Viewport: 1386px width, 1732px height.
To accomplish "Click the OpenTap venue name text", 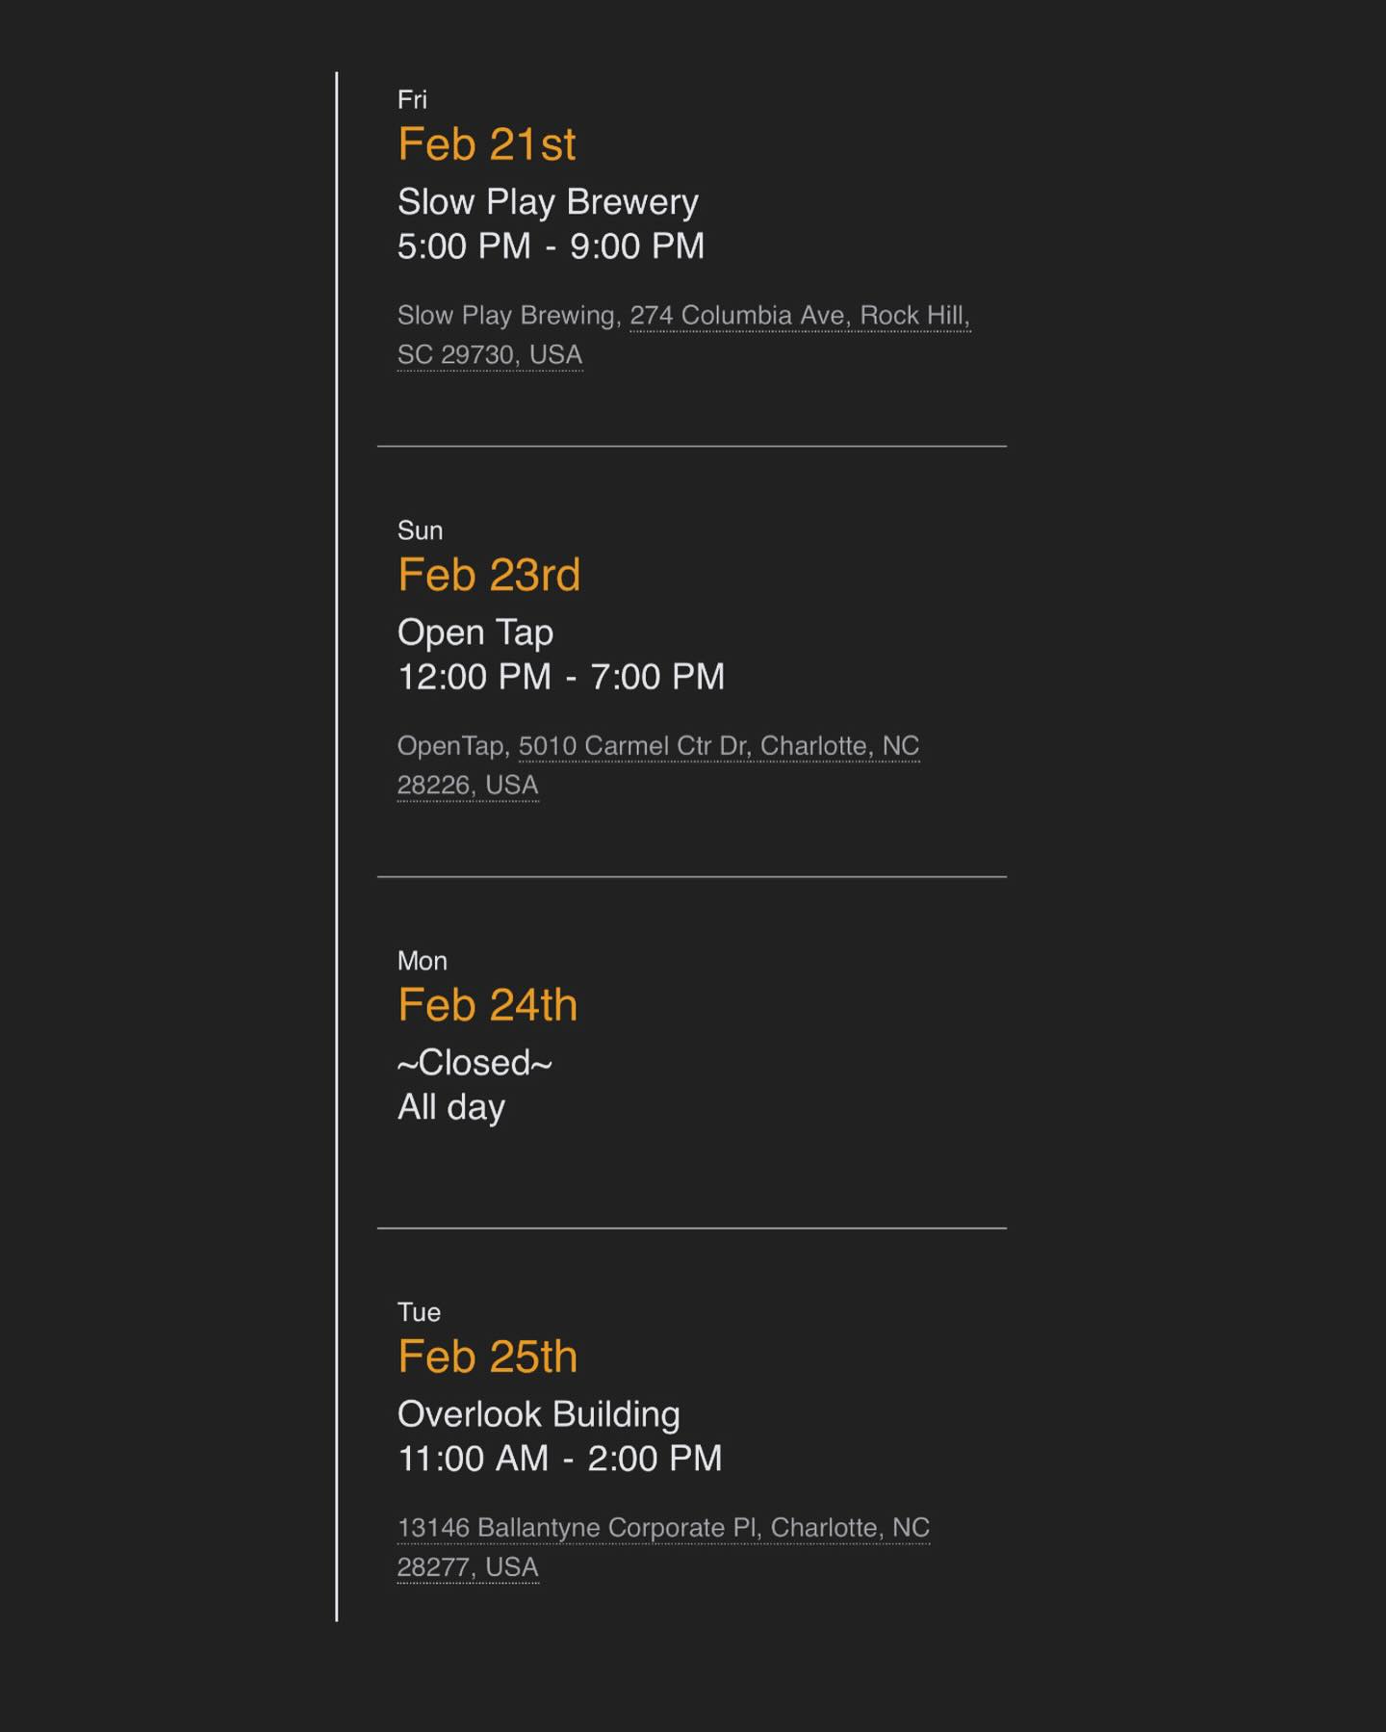I will pyautogui.click(x=451, y=746).
